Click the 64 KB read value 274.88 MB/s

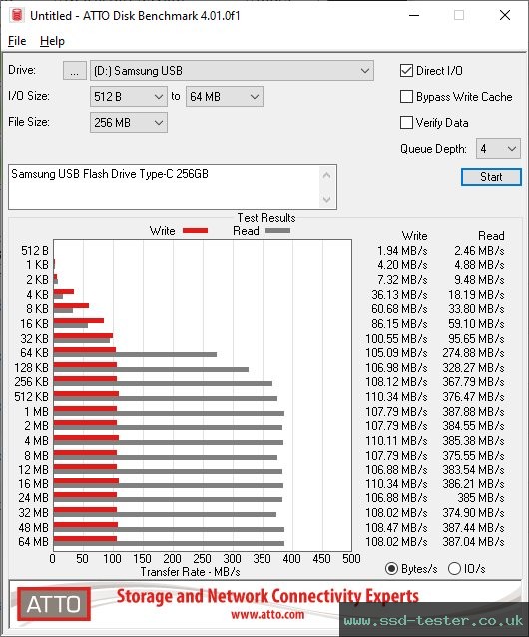[473, 353]
